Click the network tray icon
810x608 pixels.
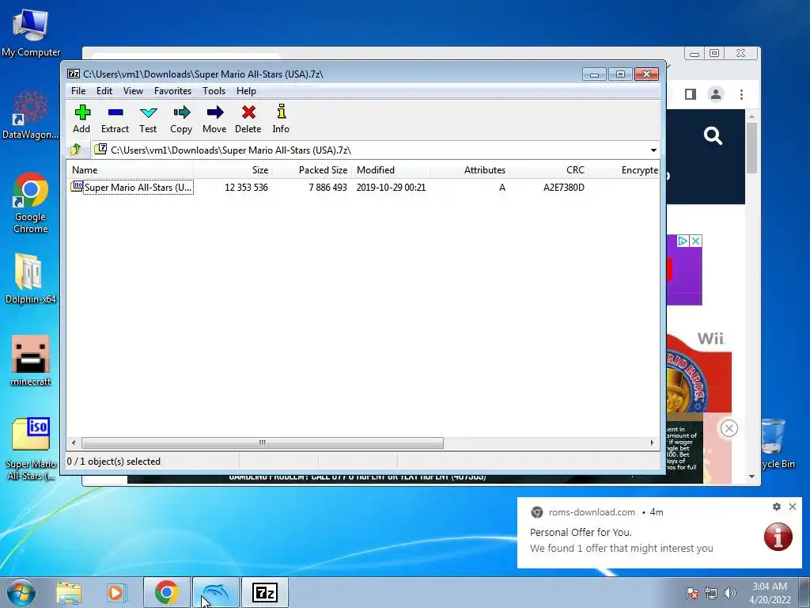coord(711,593)
